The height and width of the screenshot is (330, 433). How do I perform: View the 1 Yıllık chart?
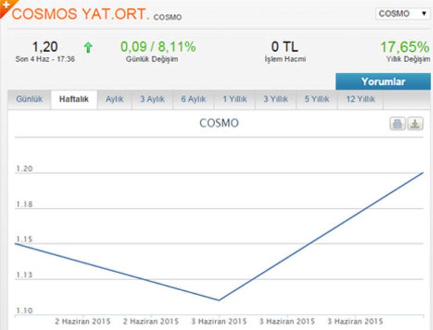[234, 100]
